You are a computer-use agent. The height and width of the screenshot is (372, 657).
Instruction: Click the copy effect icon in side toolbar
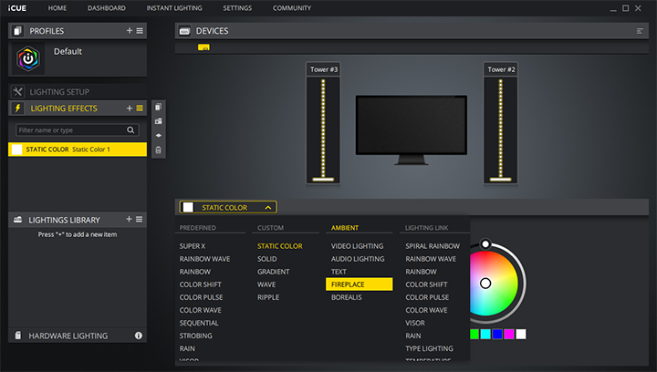coord(159,108)
